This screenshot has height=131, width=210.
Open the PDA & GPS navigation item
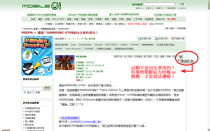58,19
